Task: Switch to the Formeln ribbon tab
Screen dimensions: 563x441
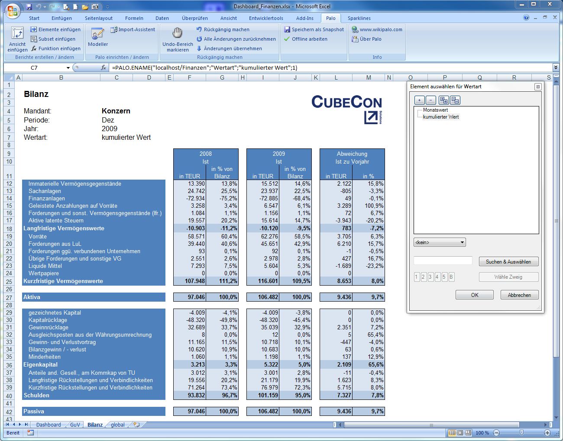Action: 134,18
